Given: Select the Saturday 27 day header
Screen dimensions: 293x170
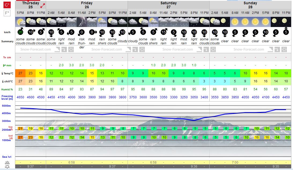Looking at the screenshot, I should pos(169,5).
